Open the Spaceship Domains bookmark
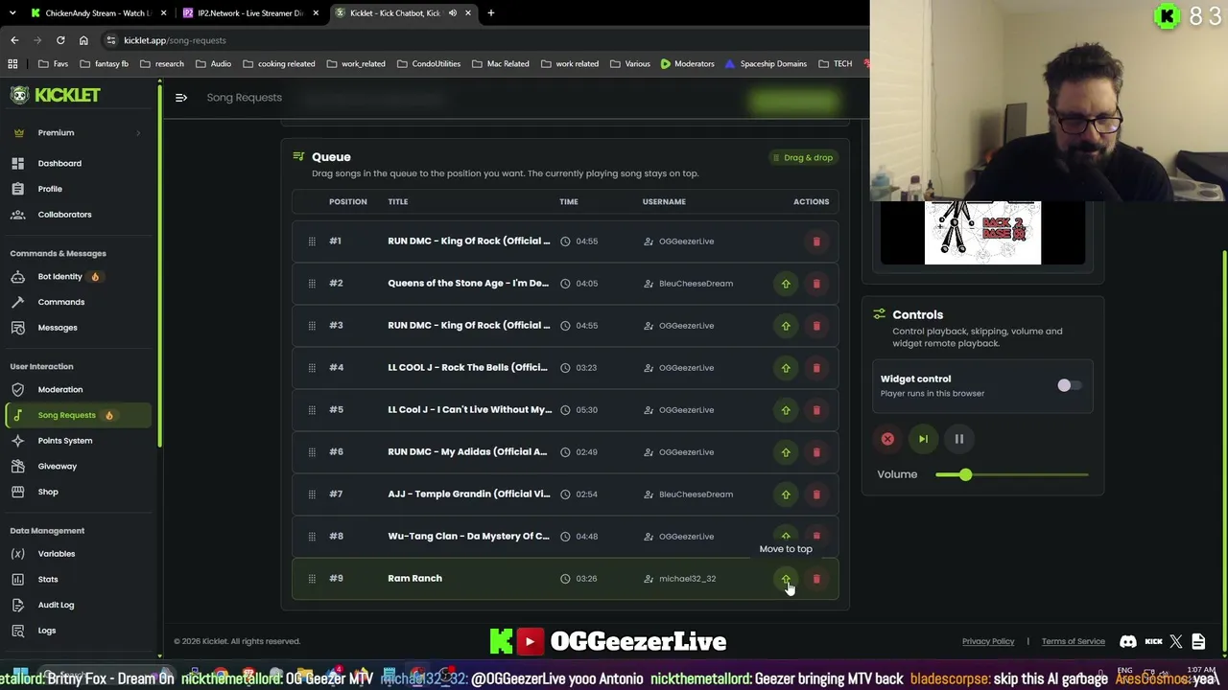Screen dimensions: 1228x690 (x=766, y=64)
